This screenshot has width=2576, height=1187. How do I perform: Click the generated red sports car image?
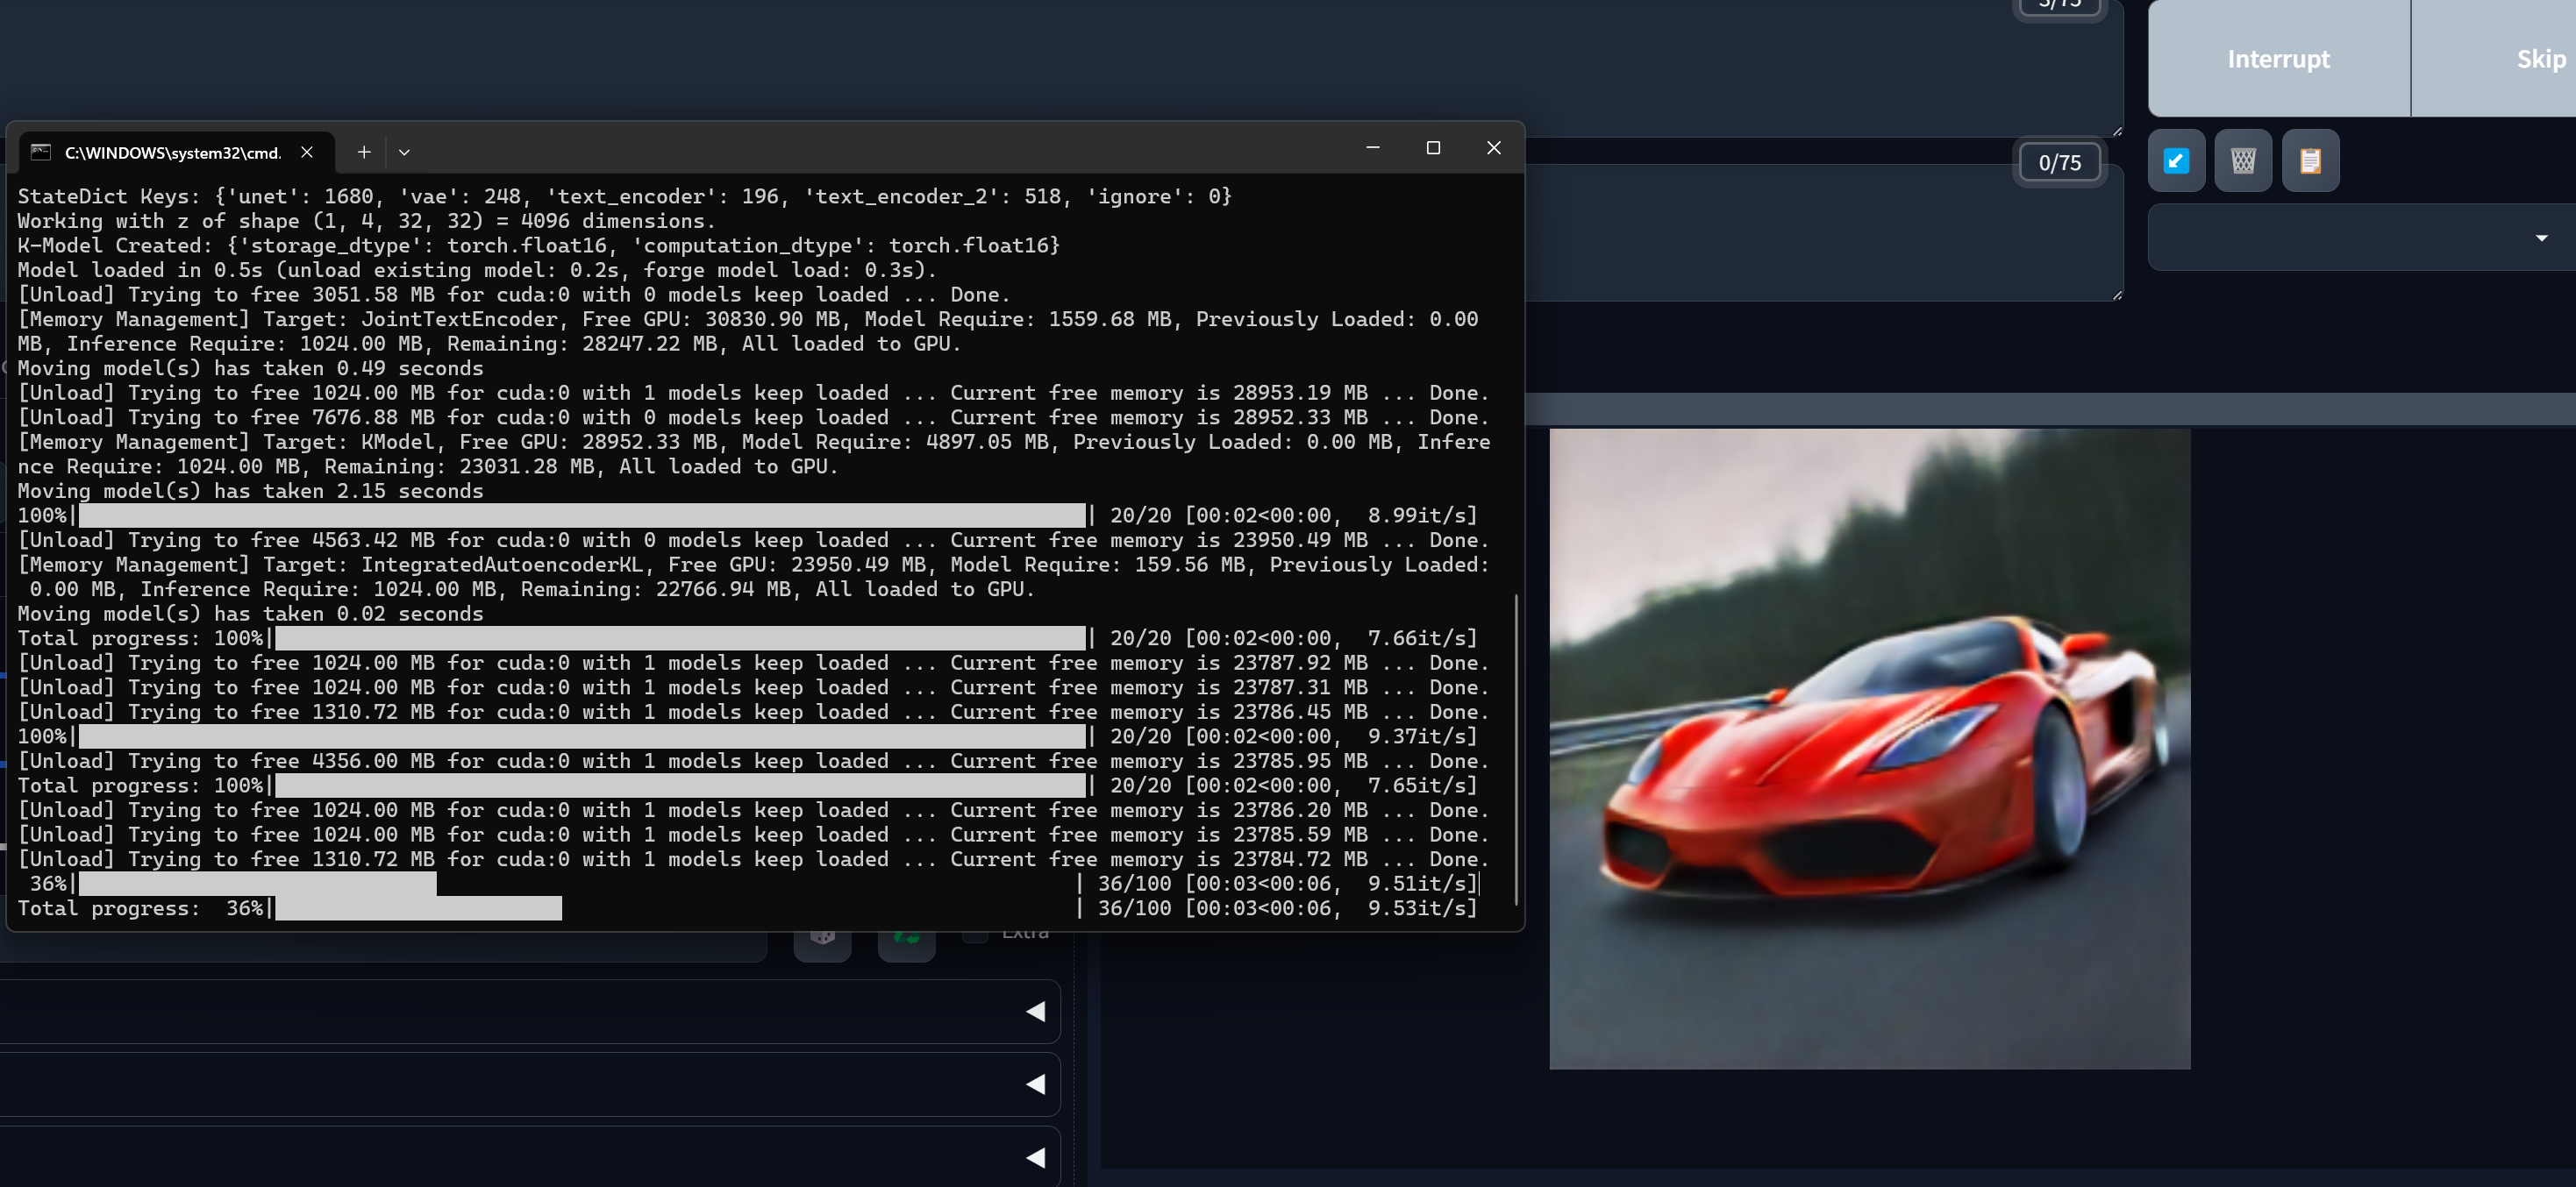(x=1869, y=749)
